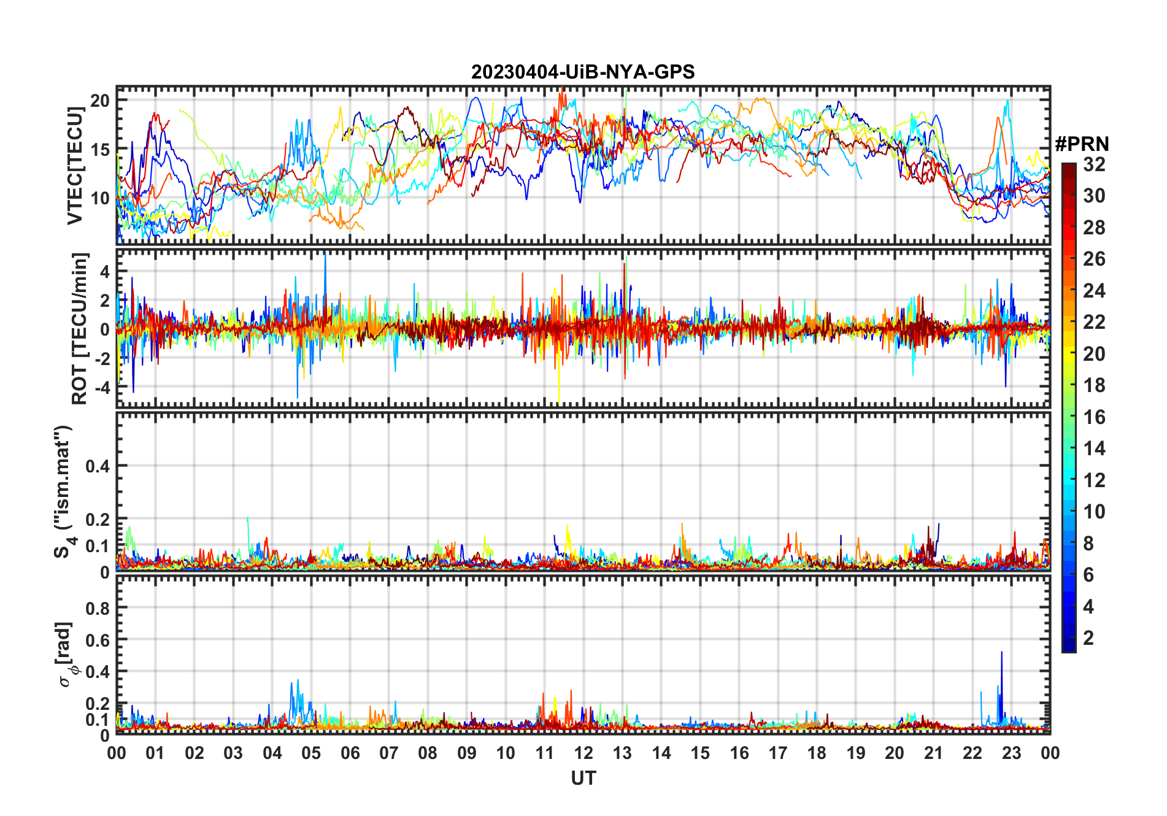Image resolution: width=1167 pixels, height=816 pixels.
Task: Click the "#PRN" colorbar title
Action: tap(1082, 144)
